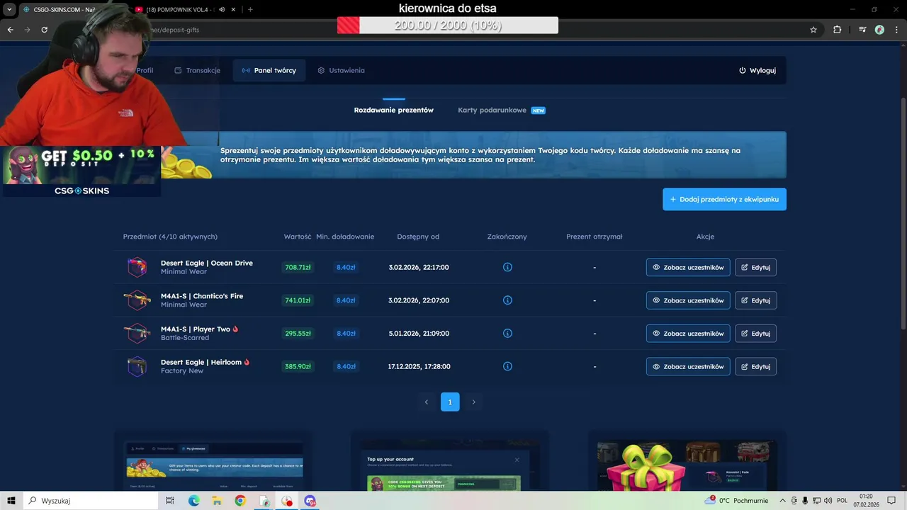Click 708.71zł value badge
This screenshot has width=907, height=510.
point(298,267)
